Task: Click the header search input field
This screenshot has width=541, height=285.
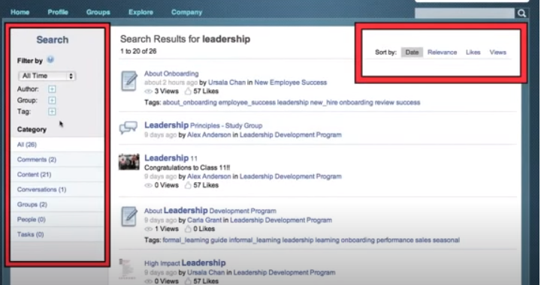Action: [x=464, y=13]
